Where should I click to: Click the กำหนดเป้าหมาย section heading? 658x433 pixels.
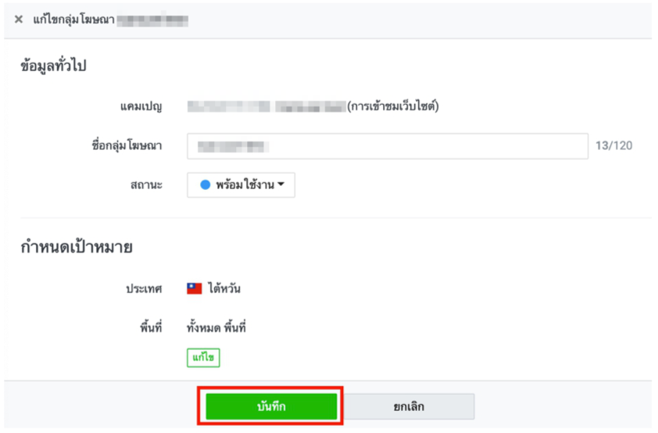pos(77,247)
